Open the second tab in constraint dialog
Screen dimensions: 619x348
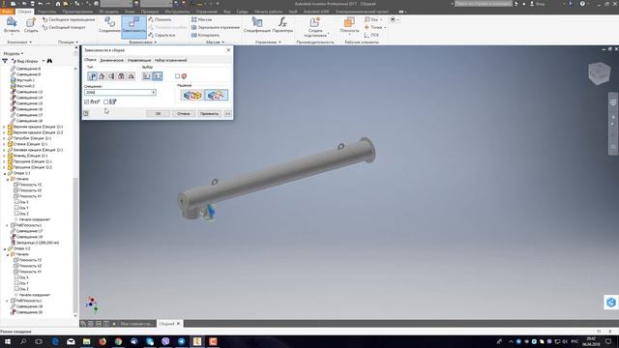(x=112, y=60)
